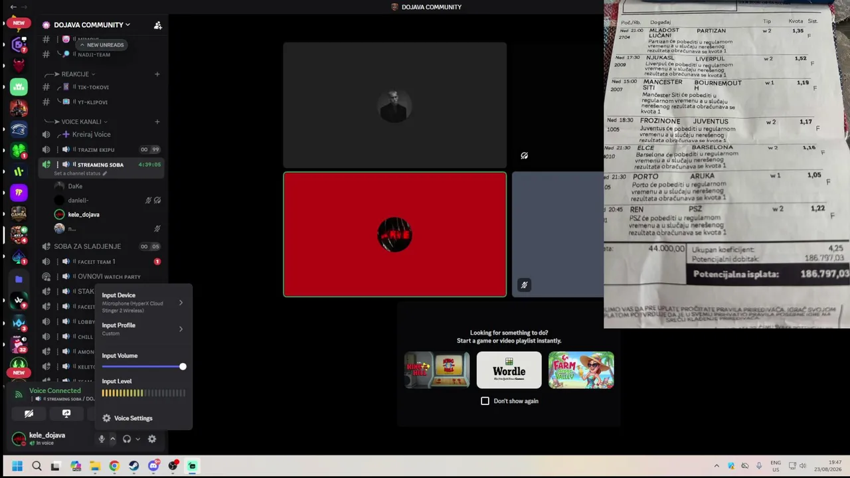850x478 pixels.
Task: Open OBS Studio from the taskbar
Action: (173, 466)
